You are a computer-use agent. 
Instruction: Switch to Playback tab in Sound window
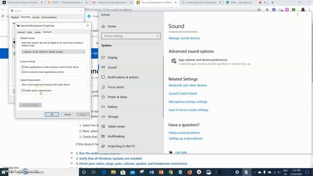click(15, 18)
